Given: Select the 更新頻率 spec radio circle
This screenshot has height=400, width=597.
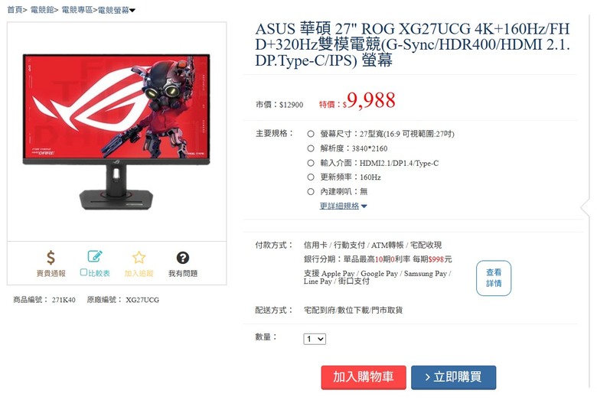Looking at the screenshot, I should pyautogui.click(x=311, y=177).
